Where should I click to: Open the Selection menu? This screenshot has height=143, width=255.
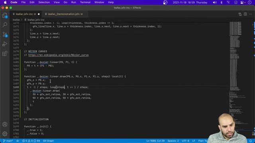44,2
